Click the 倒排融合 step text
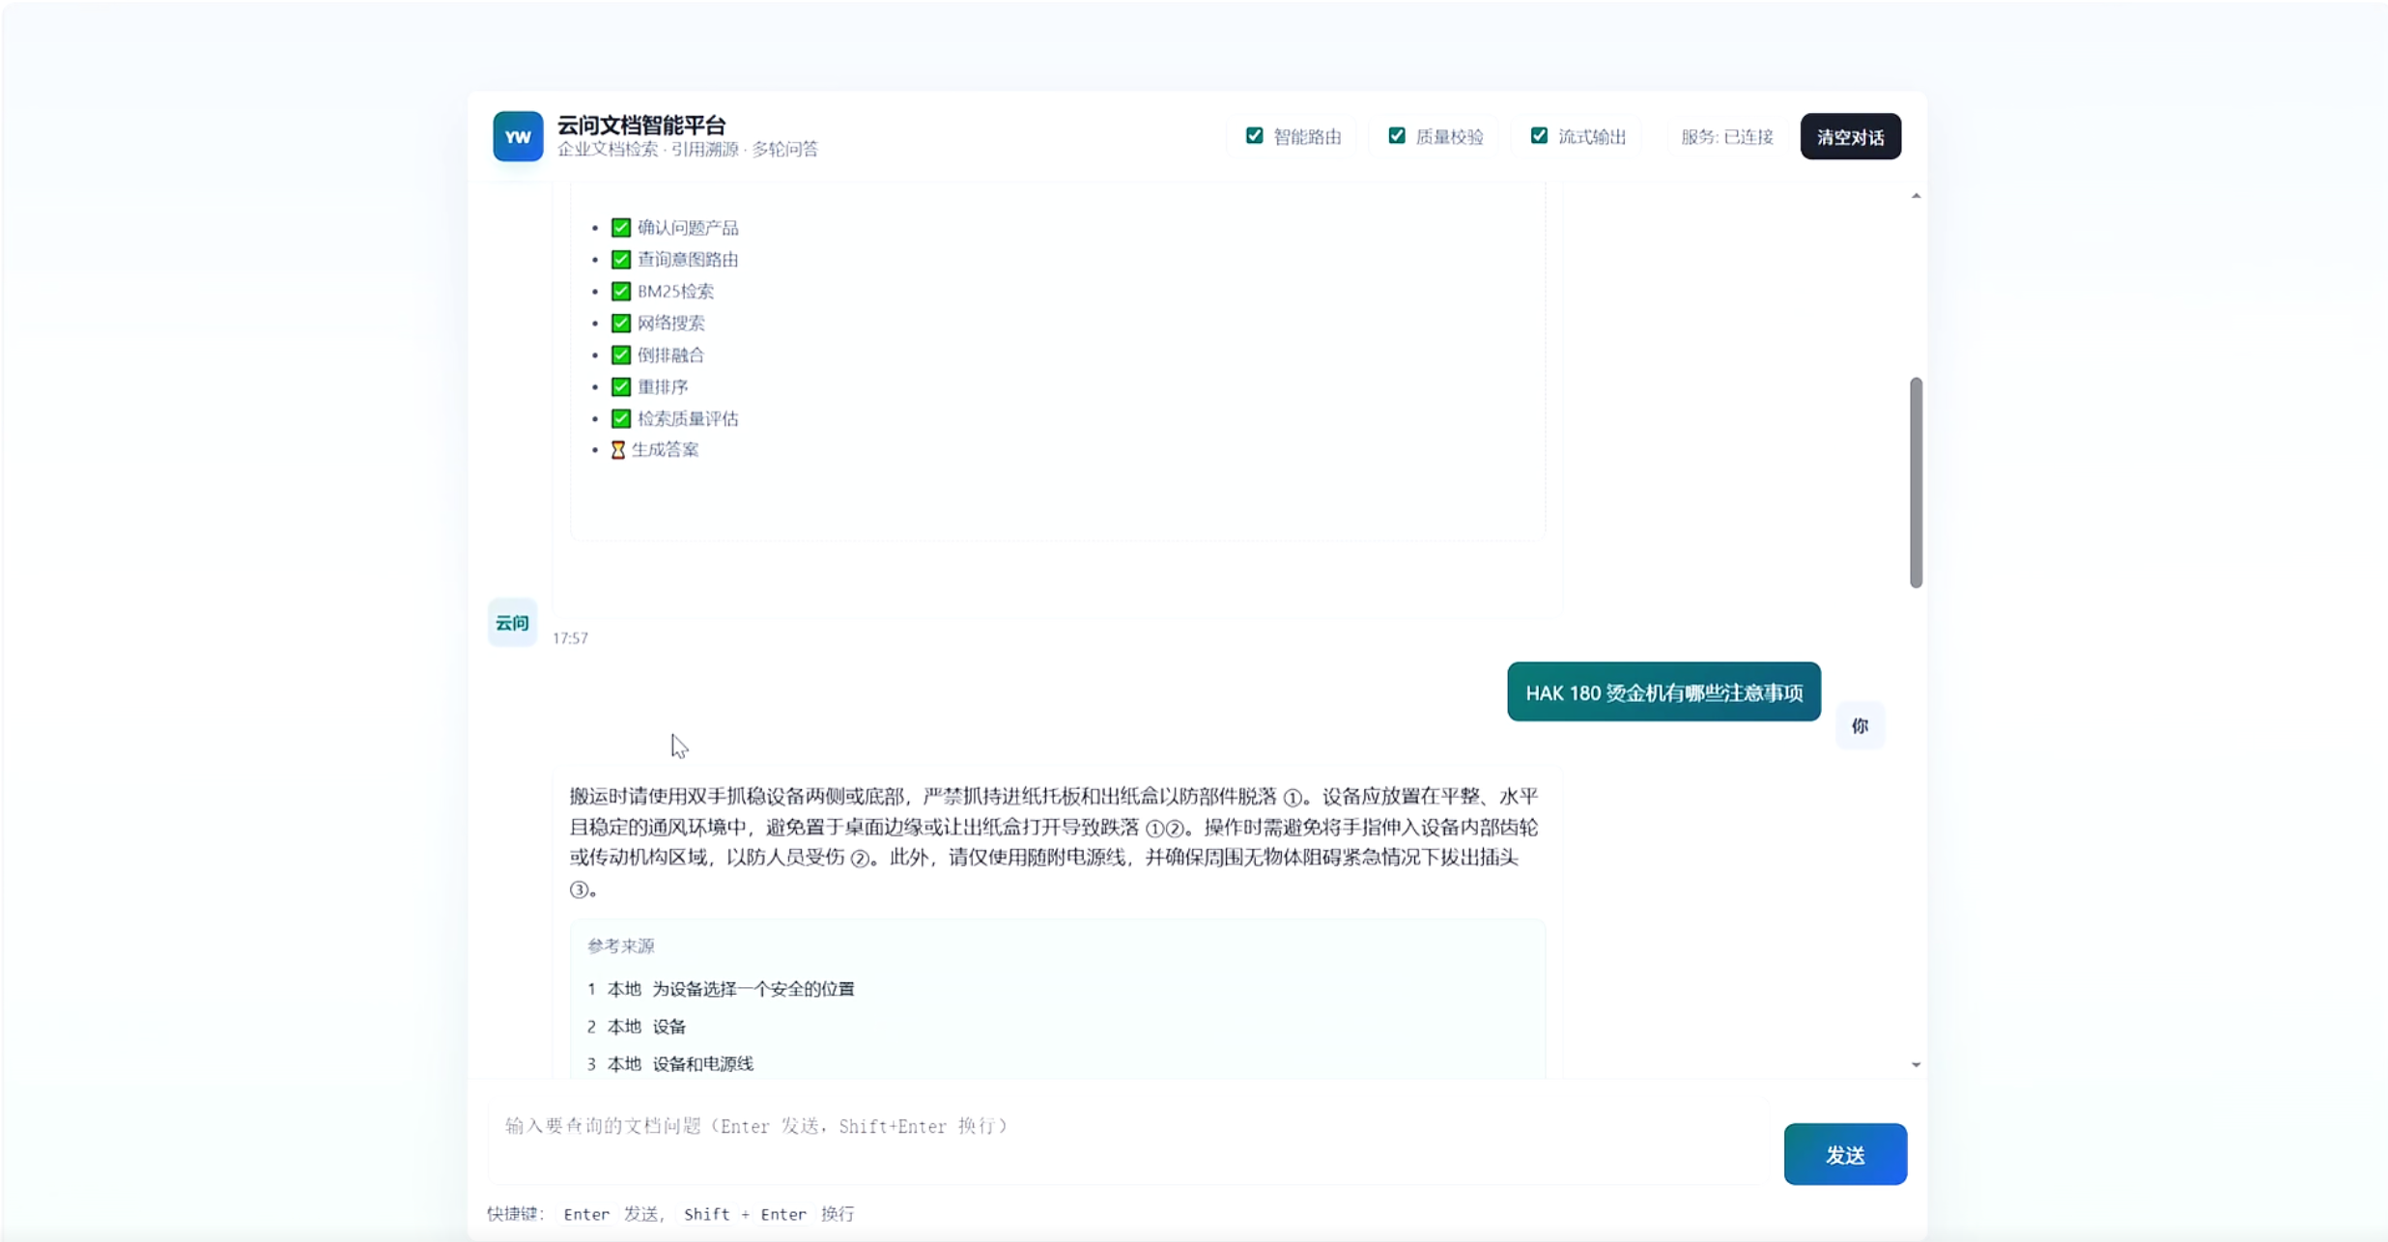This screenshot has height=1242, width=2388. tap(671, 355)
